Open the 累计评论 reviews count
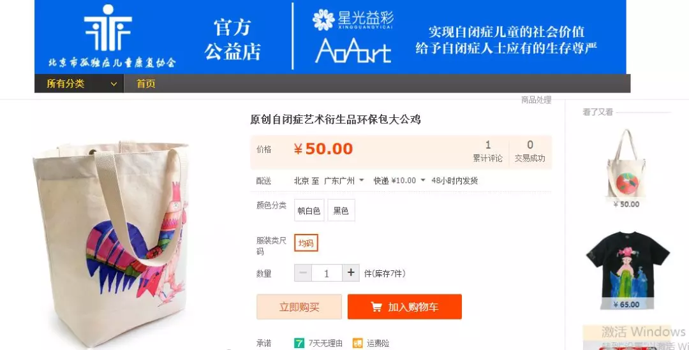The height and width of the screenshot is (350, 689). (487, 152)
